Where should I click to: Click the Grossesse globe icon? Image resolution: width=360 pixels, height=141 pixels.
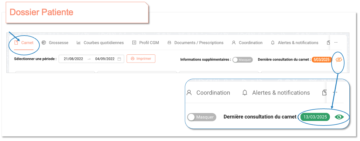pyautogui.click(x=44, y=43)
